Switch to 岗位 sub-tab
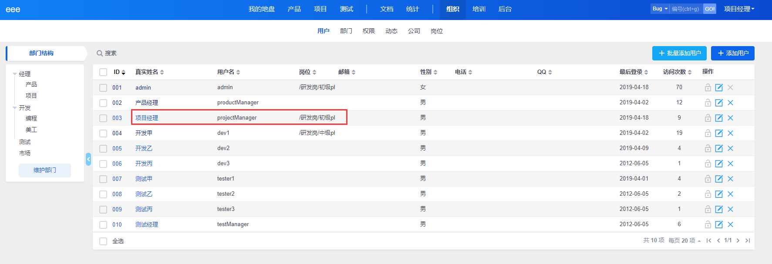 click(x=437, y=31)
